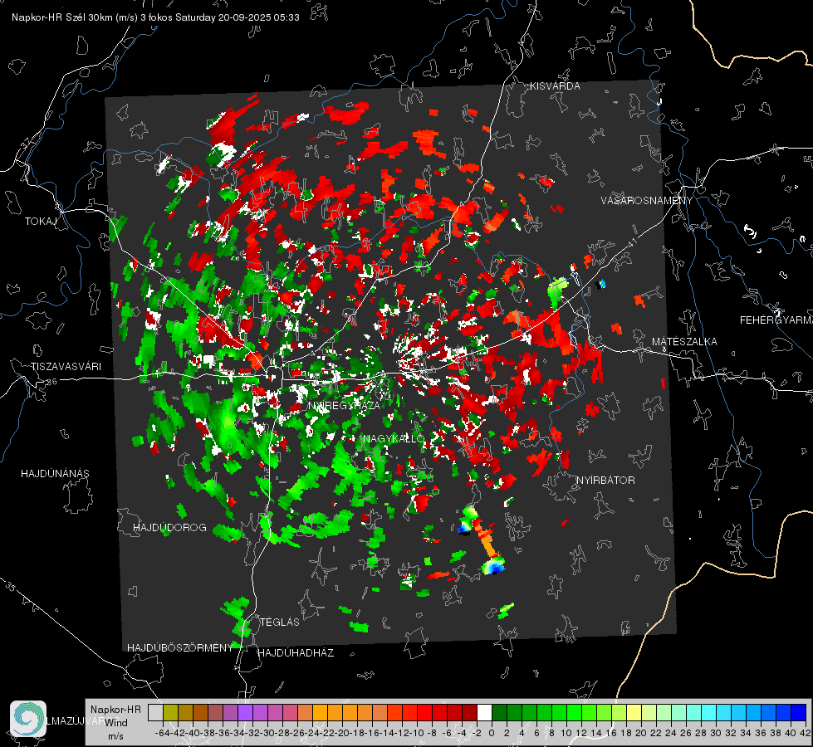Click the TÉGLÁS town label
813x747 pixels.
(280, 622)
